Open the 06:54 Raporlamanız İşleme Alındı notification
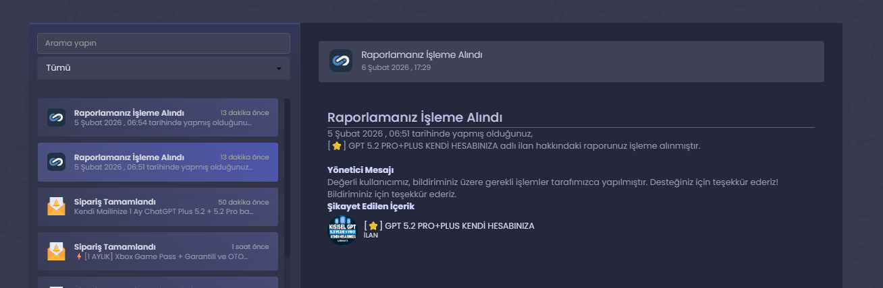 tap(157, 118)
